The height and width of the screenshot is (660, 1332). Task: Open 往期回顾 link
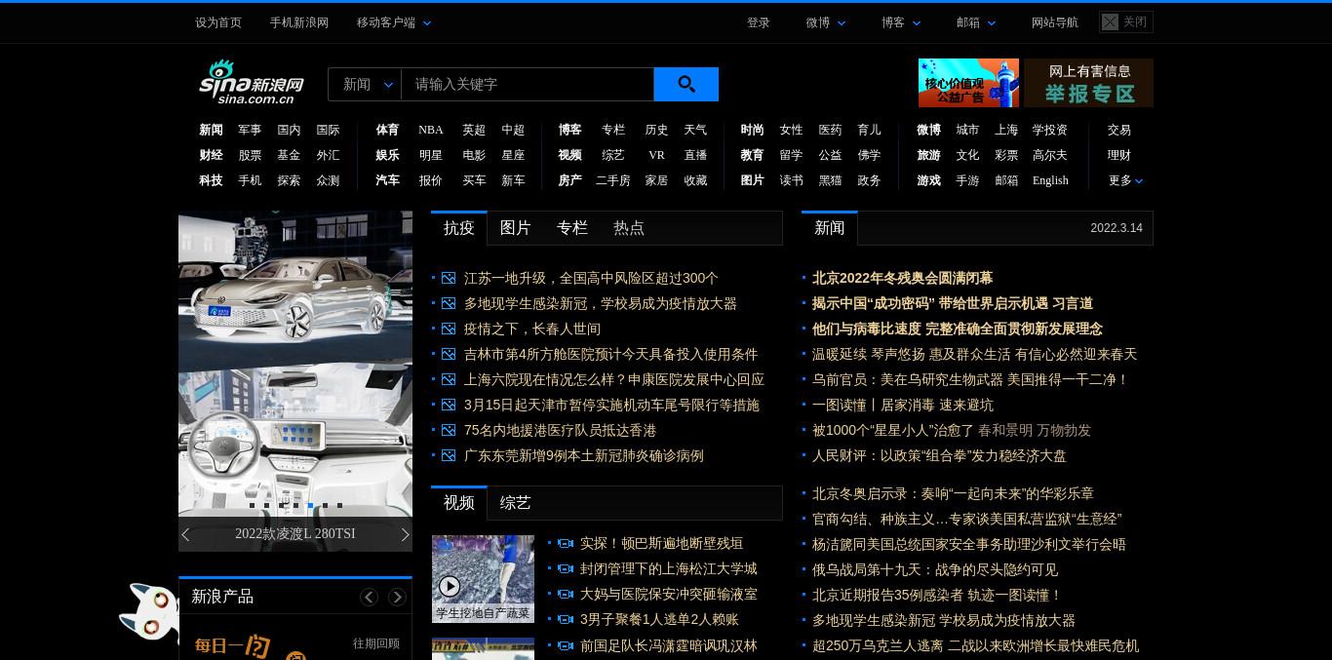[376, 643]
